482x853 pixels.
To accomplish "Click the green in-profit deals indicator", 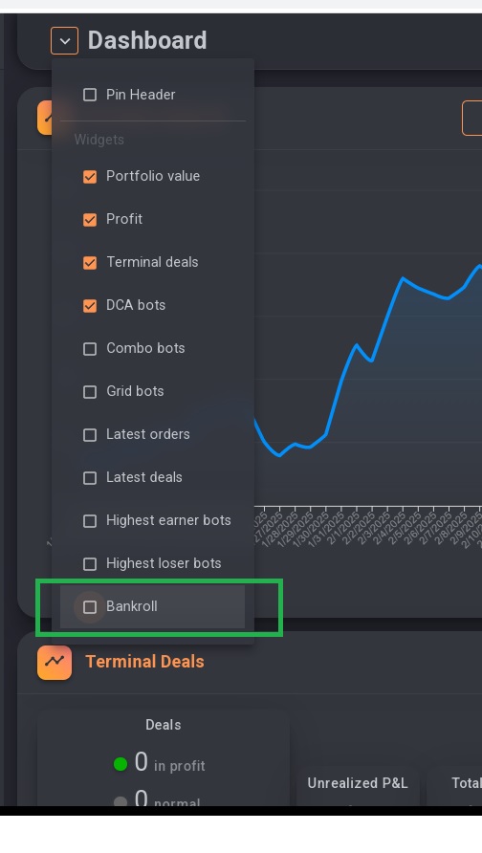I will [120, 764].
